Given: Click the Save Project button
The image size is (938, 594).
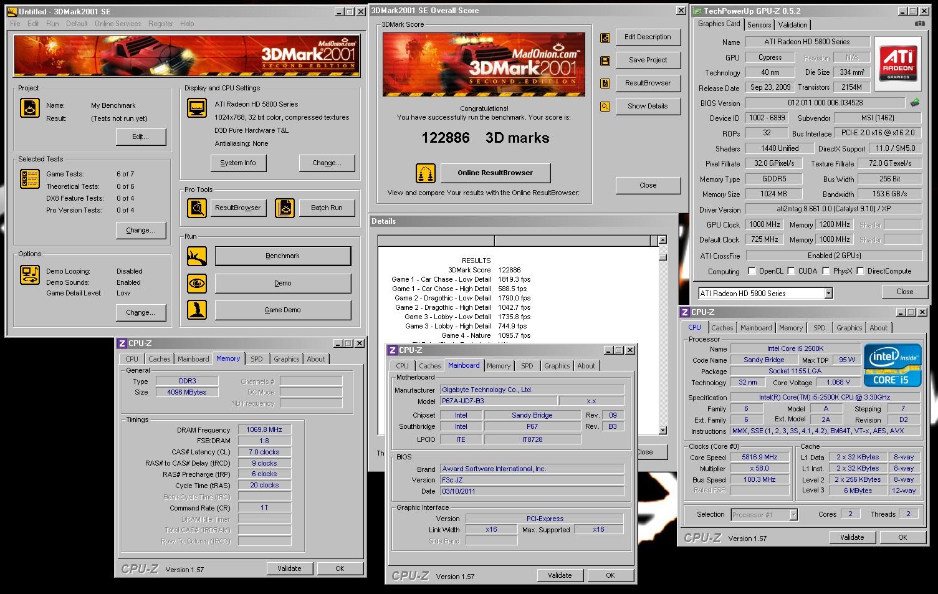Looking at the screenshot, I should (648, 60).
